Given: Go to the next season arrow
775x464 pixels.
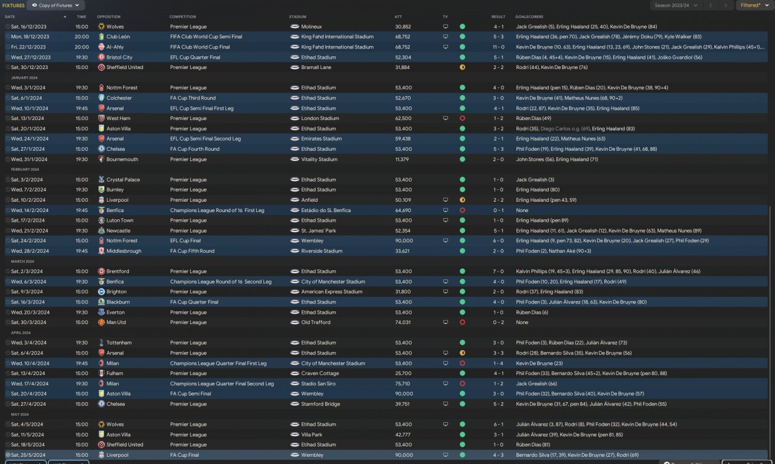Looking at the screenshot, I should [726, 5].
